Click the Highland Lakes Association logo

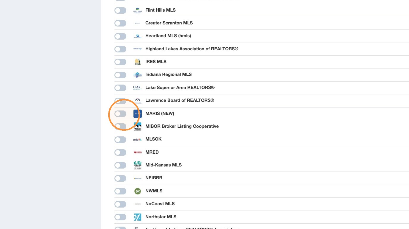(x=138, y=49)
